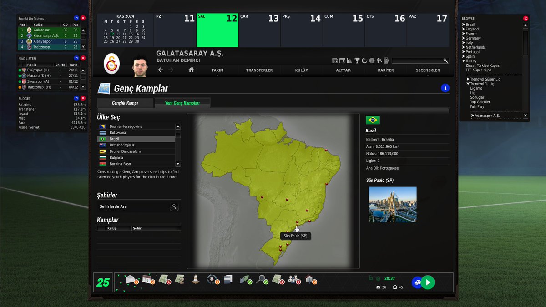Open the SEÇENEKLER menu

pyautogui.click(x=428, y=70)
